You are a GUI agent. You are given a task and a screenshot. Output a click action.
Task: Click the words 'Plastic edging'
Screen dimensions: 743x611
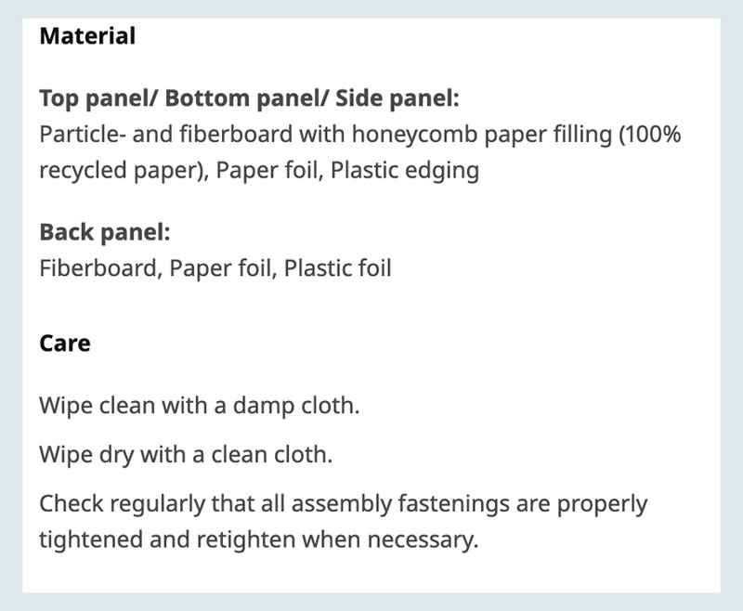click(x=405, y=171)
